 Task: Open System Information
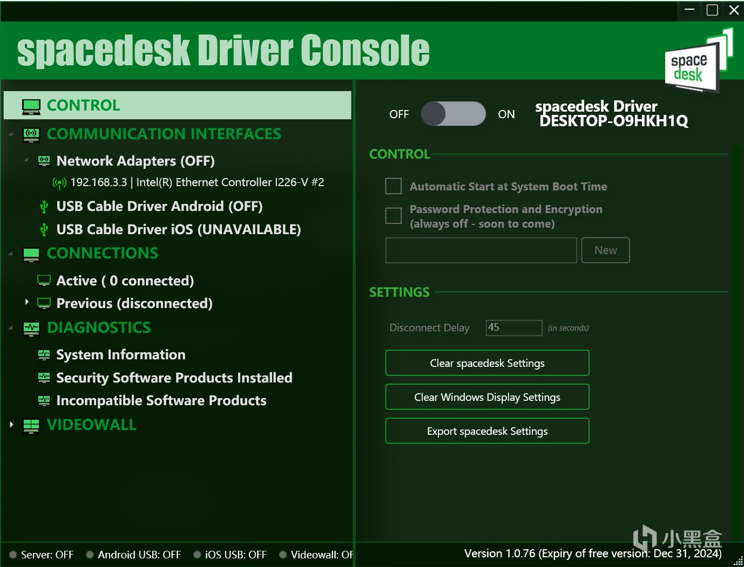121,354
